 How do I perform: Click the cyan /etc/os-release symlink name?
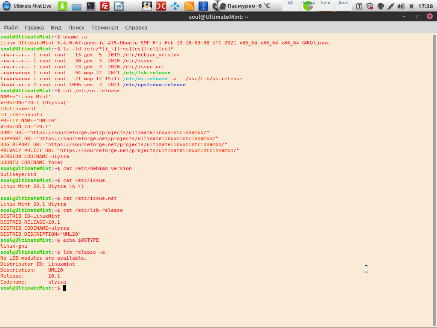146,79
